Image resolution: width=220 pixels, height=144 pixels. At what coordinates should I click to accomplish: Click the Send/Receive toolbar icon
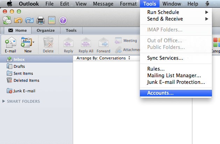[x=7, y=20]
